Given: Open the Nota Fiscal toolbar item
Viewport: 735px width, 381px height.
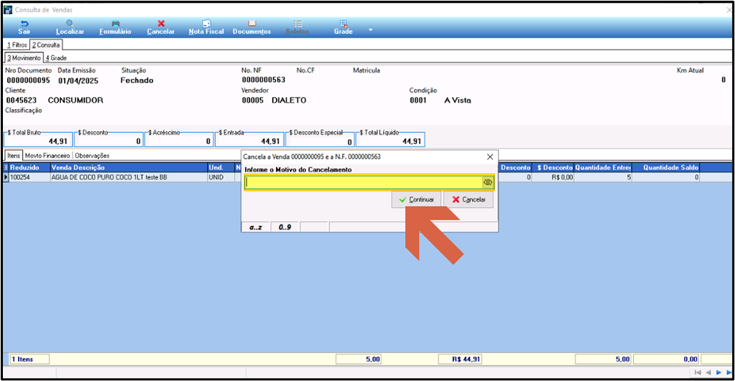Looking at the screenshot, I should click(x=206, y=27).
